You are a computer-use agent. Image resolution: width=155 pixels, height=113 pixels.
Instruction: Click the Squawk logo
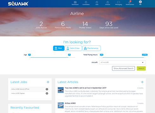click(x=18, y=3)
